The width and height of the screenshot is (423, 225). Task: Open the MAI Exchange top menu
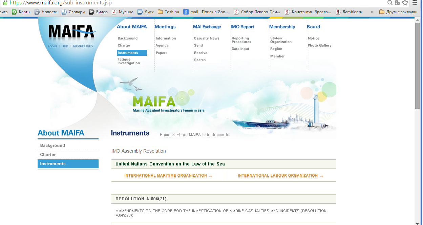point(207,27)
